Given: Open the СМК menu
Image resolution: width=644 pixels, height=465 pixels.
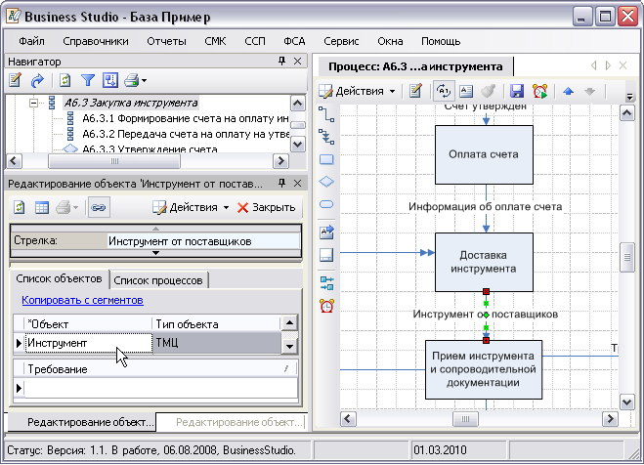Looking at the screenshot, I should pos(215,41).
